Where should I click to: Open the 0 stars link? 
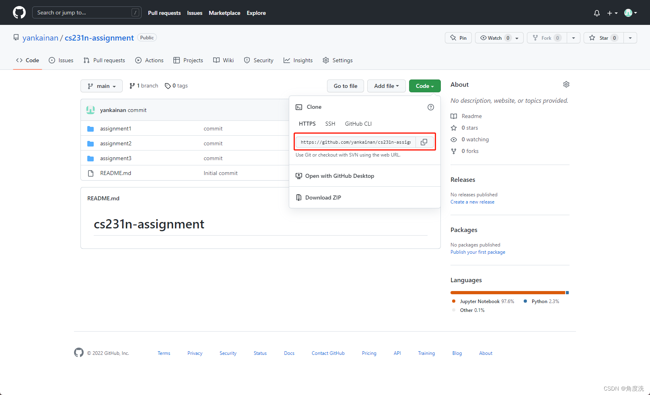click(465, 128)
